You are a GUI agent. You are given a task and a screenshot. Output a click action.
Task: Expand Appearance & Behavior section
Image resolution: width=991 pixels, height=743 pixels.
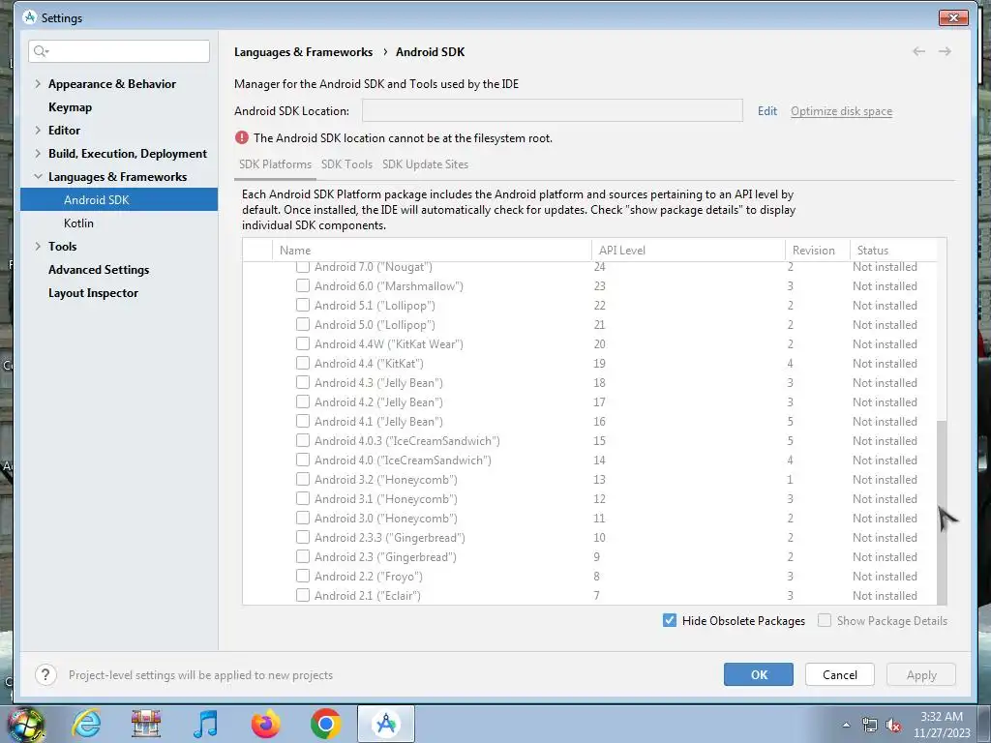(x=38, y=83)
